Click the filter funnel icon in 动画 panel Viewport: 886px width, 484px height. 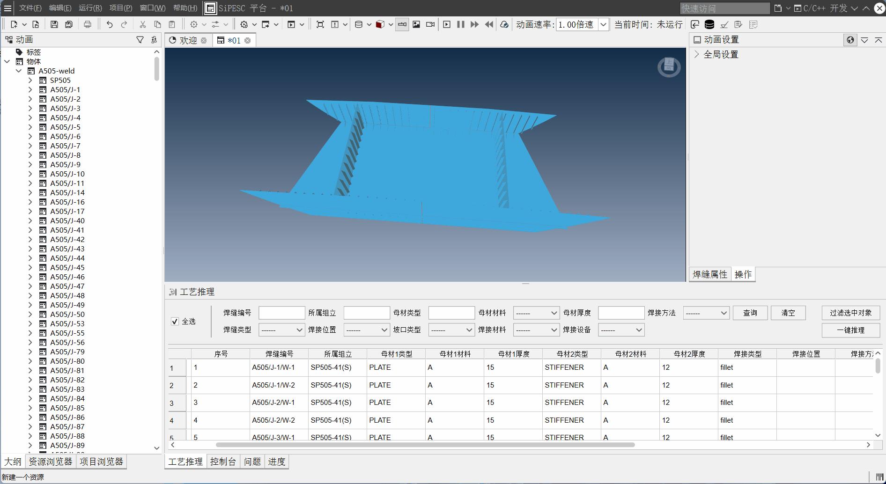coord(140,40)
